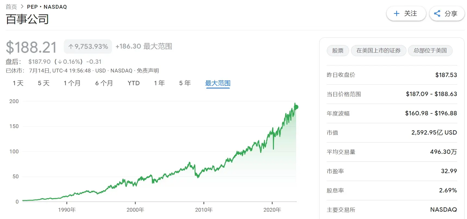Click the 2000年 axis label on chart

tap(135, 210)
